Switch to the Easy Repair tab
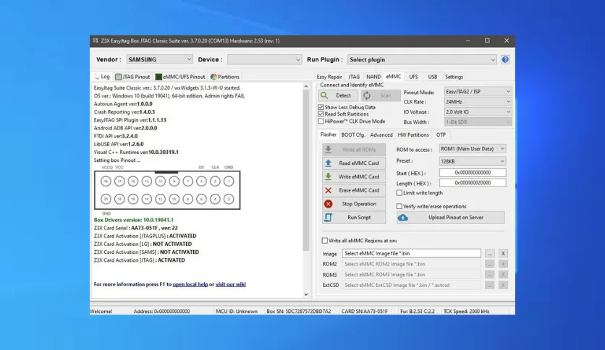 point(329,77)
